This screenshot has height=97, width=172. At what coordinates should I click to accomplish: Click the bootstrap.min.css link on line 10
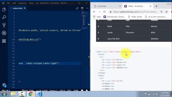(x=28, y=39)
